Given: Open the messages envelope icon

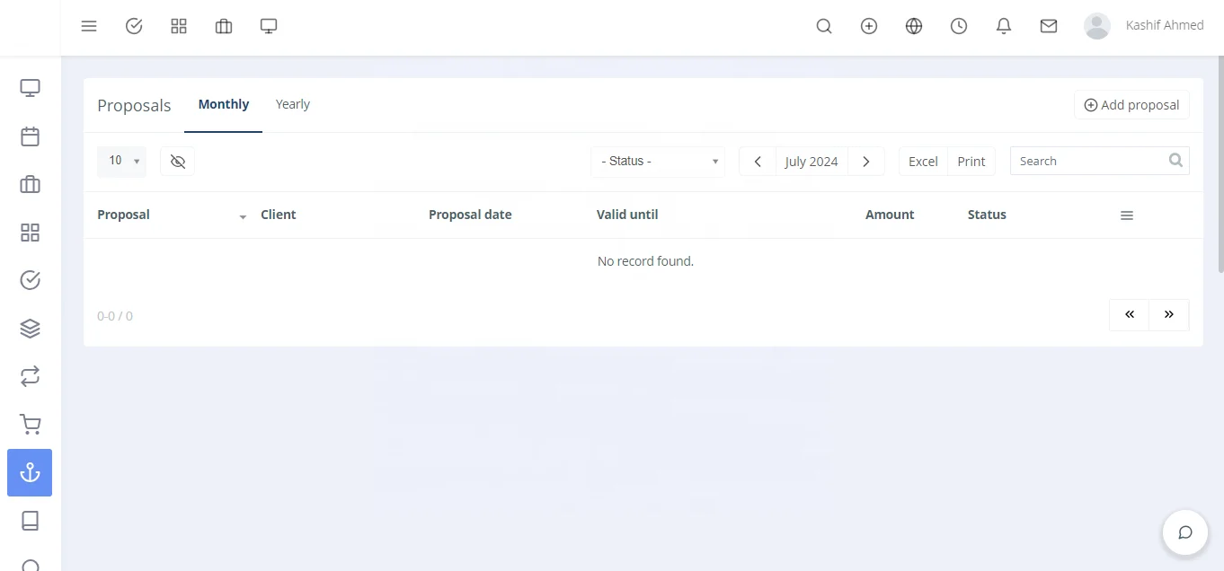Looking at the screenshot, I should tap(1049, 26).
